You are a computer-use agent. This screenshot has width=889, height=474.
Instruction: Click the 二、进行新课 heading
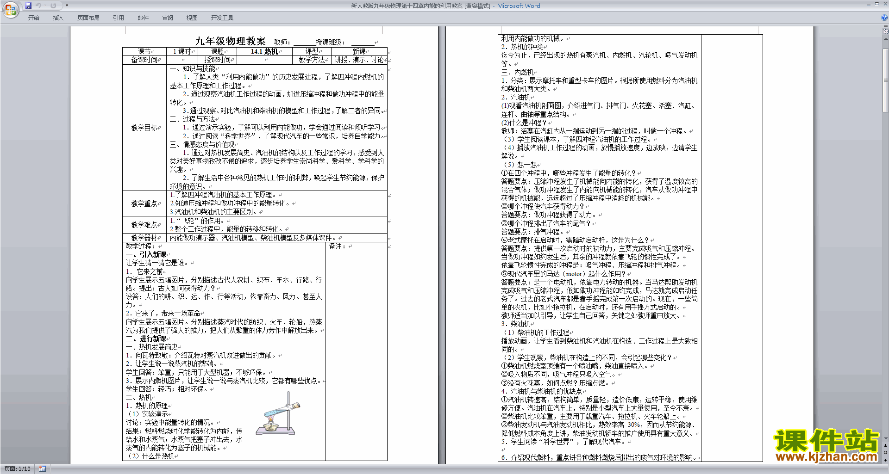[146, 339]
